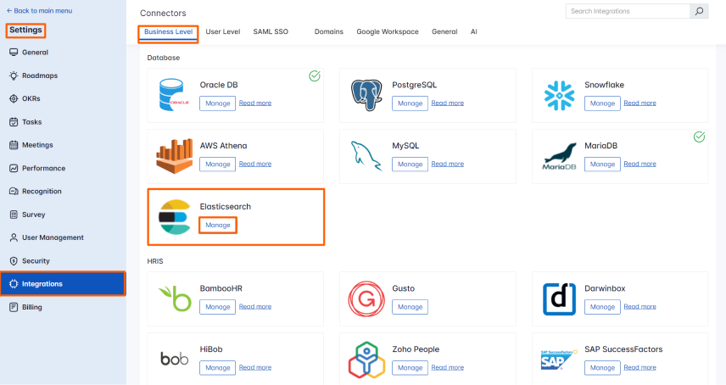The image size is (726, 385).
Task: Go back to main menu
Action: [39, 11]
